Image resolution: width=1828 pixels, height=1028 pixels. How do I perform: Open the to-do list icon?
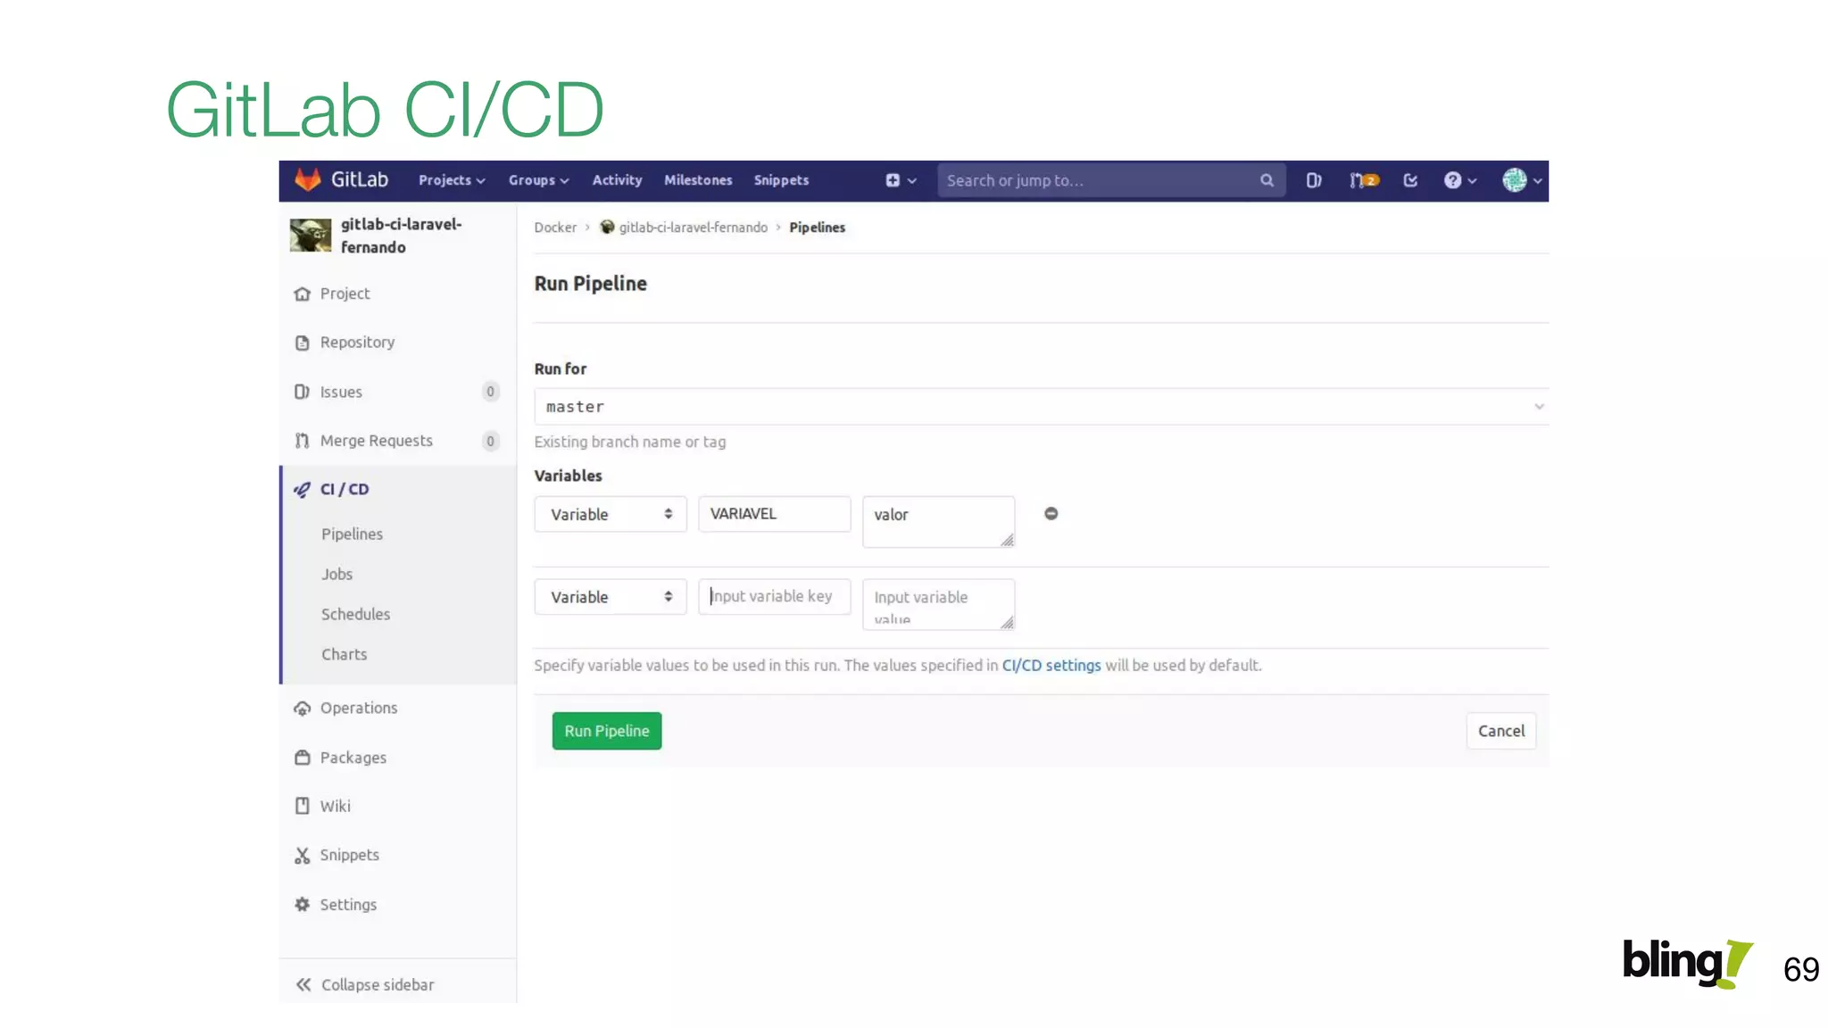(x=1410, y=180)
